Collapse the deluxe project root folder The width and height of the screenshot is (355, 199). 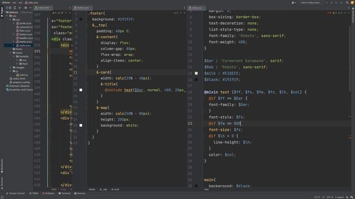click(5, 12)
